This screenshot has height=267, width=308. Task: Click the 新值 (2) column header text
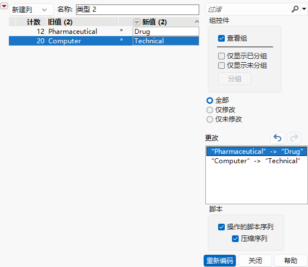click(x=154, y=22)
